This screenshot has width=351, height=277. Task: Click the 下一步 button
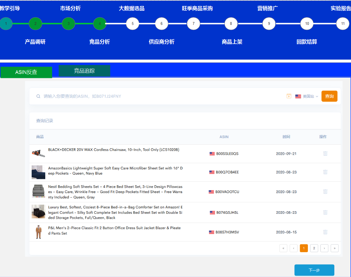point(314,270)
